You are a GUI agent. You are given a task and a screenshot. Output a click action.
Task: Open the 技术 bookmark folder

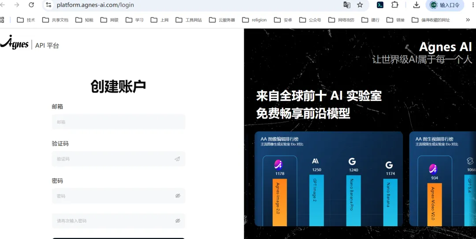pos(26,20)
